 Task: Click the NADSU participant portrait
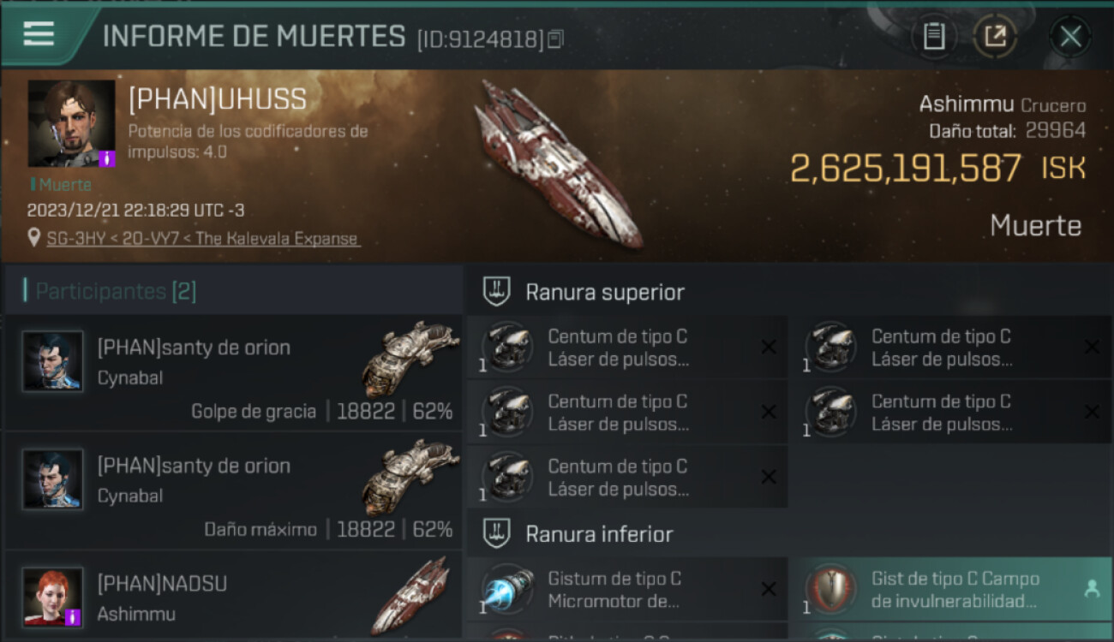point(53,597)
